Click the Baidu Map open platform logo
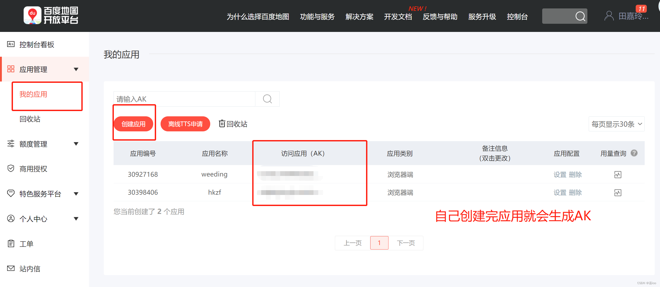 [x=51, y=15]
